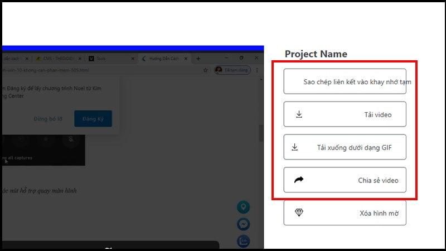446x251 pixels.
Task: Close the Tools browser tab
Action: tap(133, 59)
